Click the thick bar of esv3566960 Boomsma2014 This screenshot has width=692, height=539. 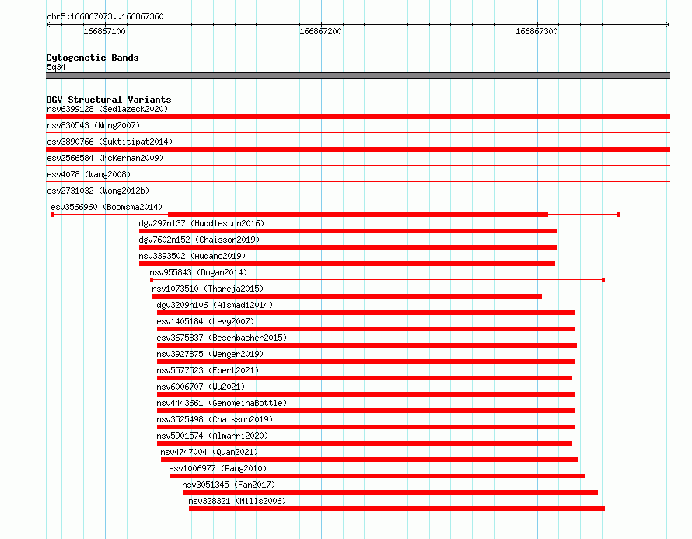coord(358,215)
